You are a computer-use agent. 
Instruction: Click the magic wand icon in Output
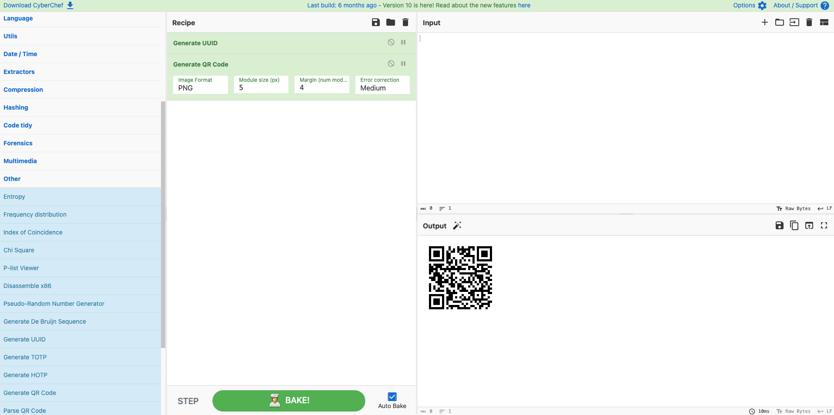tap(457, 226)
